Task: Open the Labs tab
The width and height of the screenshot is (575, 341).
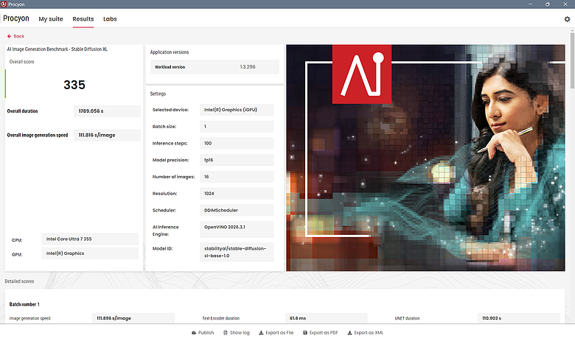Action: 110,19
